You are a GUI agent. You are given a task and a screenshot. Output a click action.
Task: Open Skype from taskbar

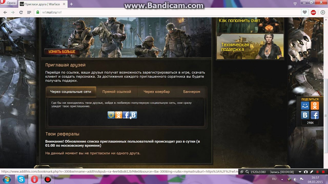click(21, 179)
